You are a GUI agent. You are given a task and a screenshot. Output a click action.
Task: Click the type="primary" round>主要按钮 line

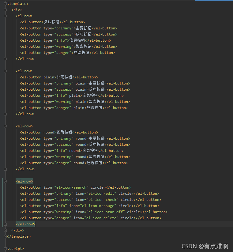(75, 138)
